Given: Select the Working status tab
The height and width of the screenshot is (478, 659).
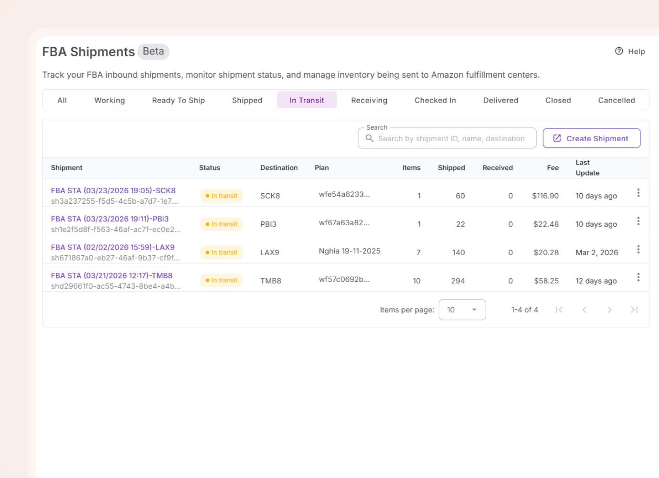Looking at the screenshot, I should pos(109,100).
